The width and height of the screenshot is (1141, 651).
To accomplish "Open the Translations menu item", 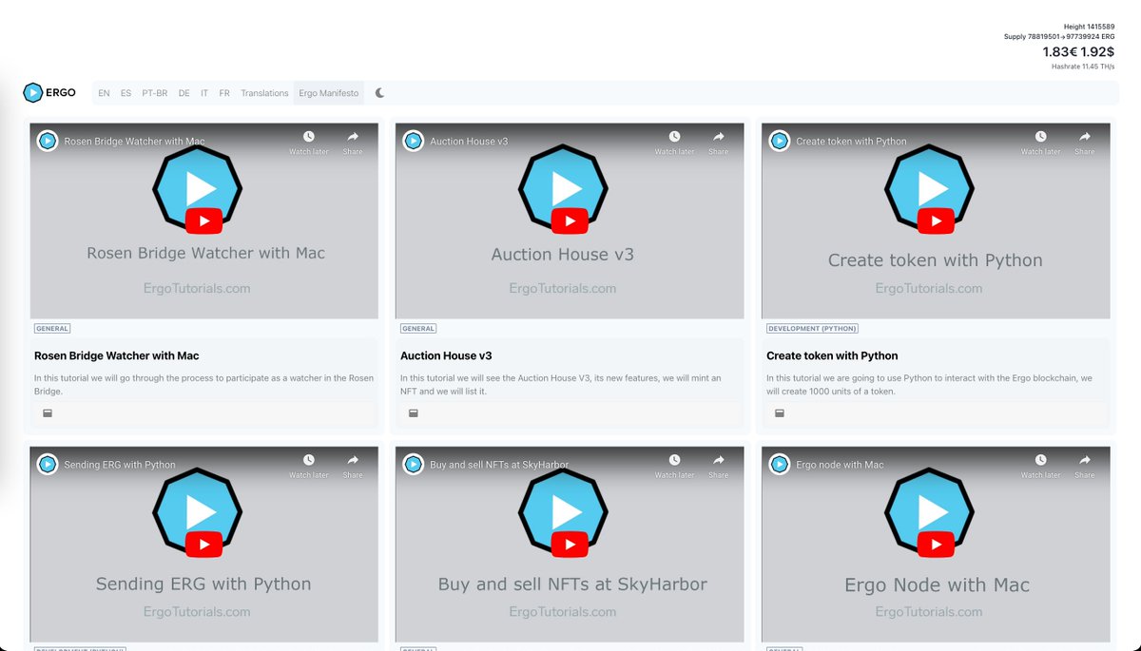I will point(264,92).
